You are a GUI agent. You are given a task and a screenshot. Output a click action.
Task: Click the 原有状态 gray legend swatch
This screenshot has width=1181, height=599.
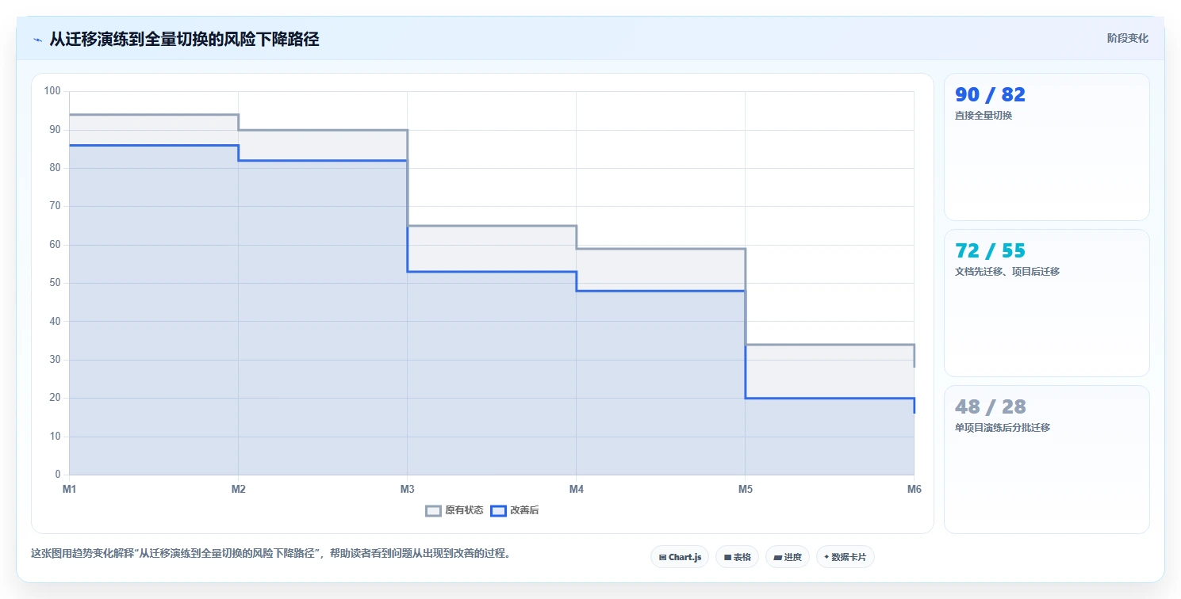433,510
